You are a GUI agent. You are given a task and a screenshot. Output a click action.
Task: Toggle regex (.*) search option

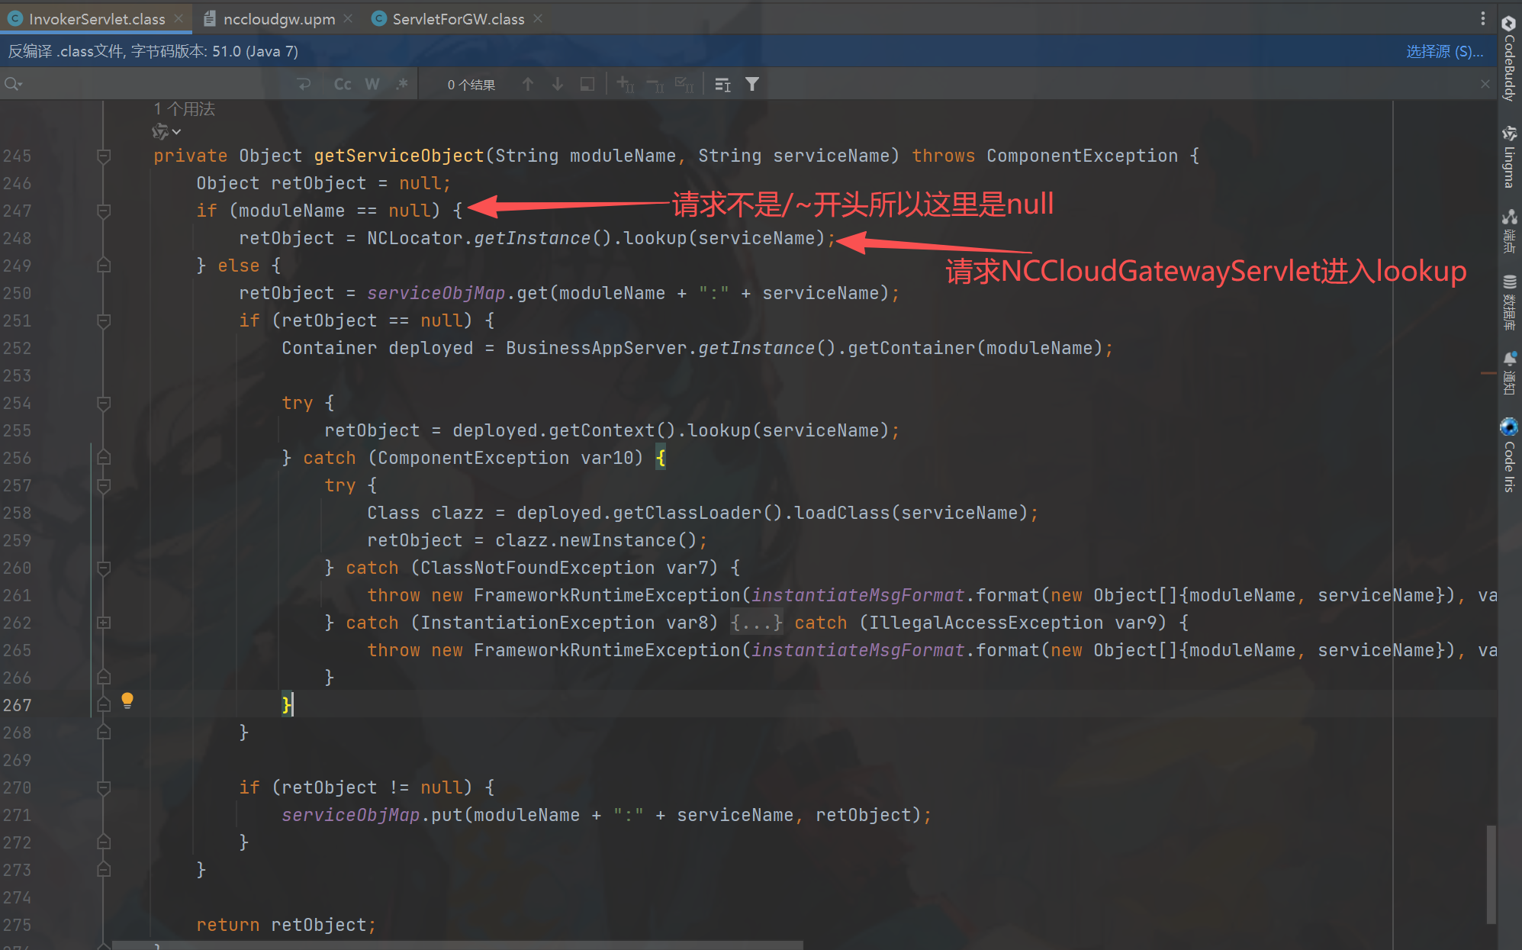point(402,85)
